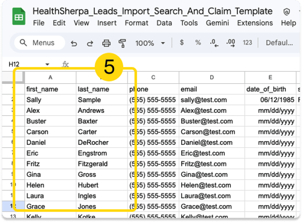Select the first_name header cell
The width and height of the screenshot is (302, 222).
(50, 89)
